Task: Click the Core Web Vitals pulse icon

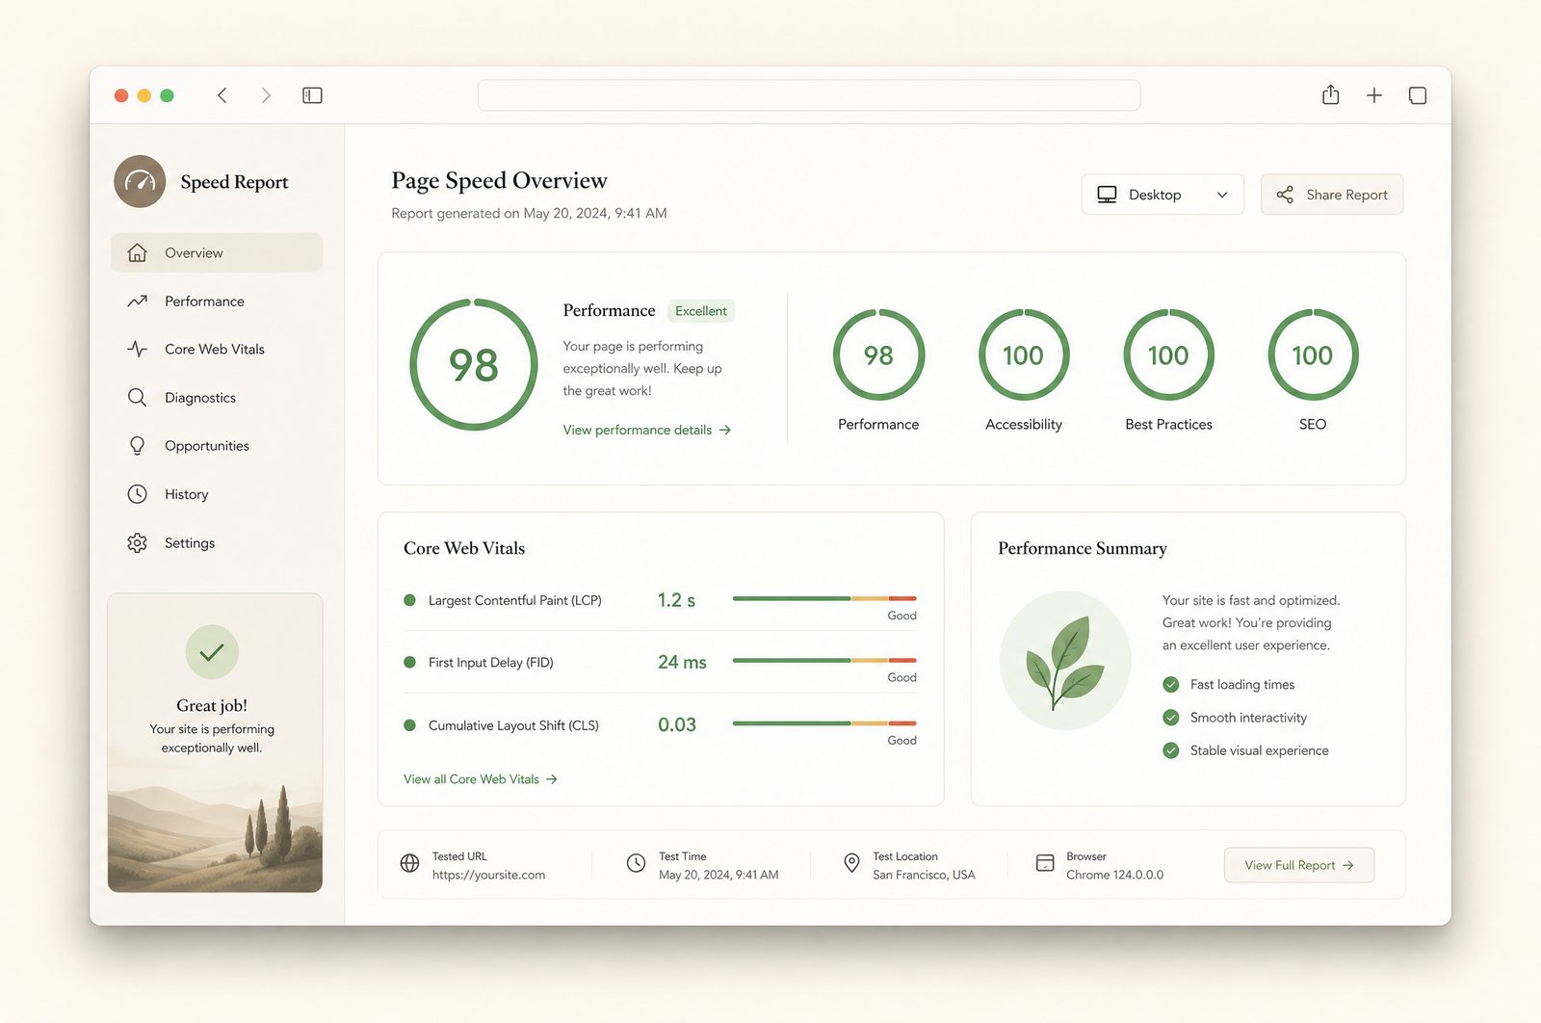Action: coord(138,349)
